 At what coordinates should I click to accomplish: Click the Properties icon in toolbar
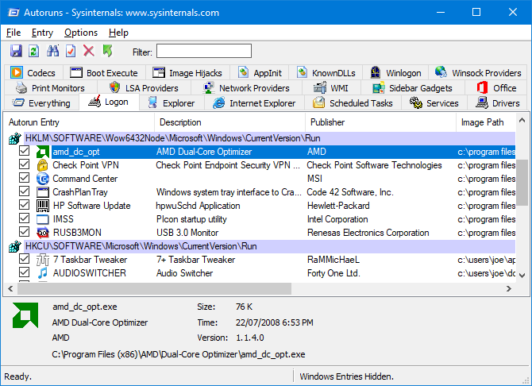coord(71,52)
